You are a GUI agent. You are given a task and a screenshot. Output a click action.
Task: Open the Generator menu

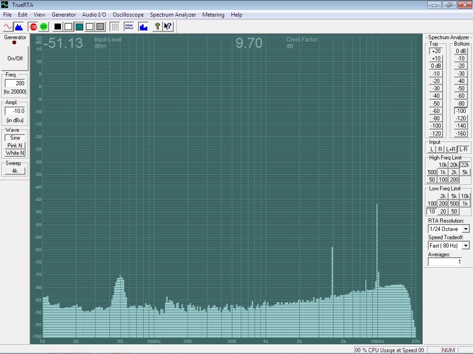click(64, 15)
